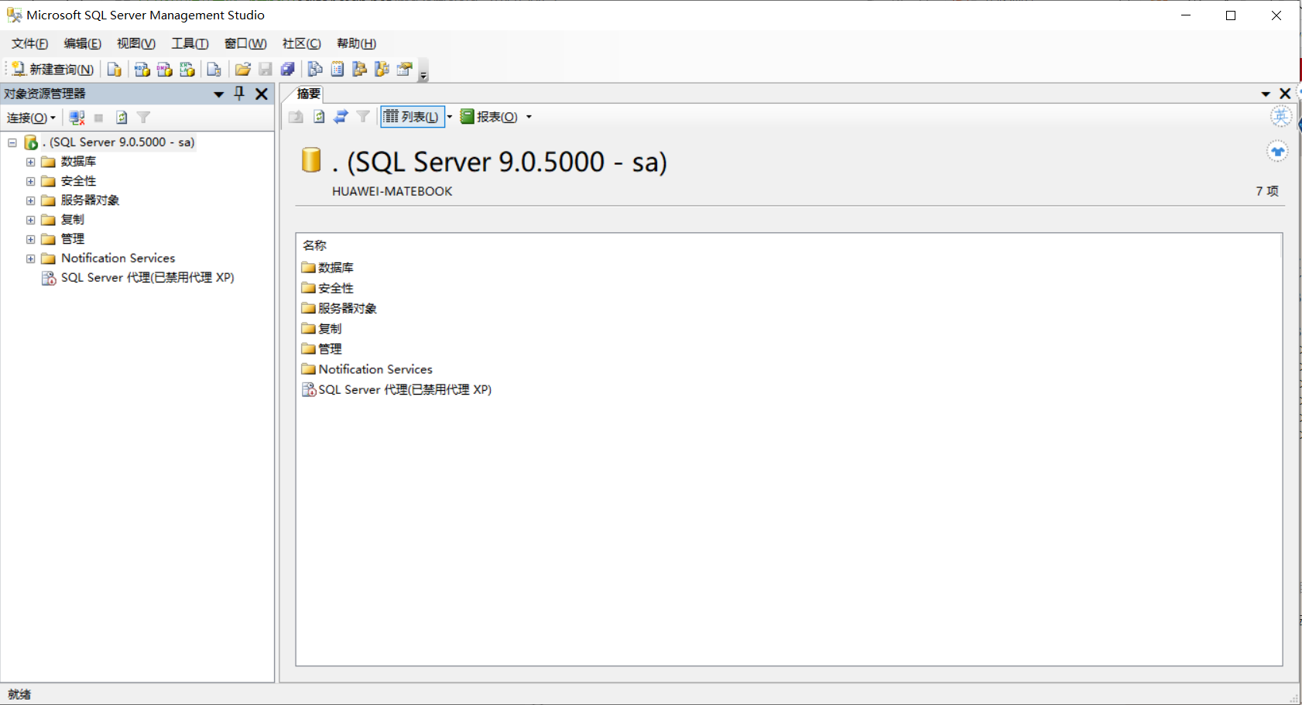Viewport: 1302px width, 705px height.
Task: Click the Stop square icon in Object Explorer
Action: (x=98, y=118)
